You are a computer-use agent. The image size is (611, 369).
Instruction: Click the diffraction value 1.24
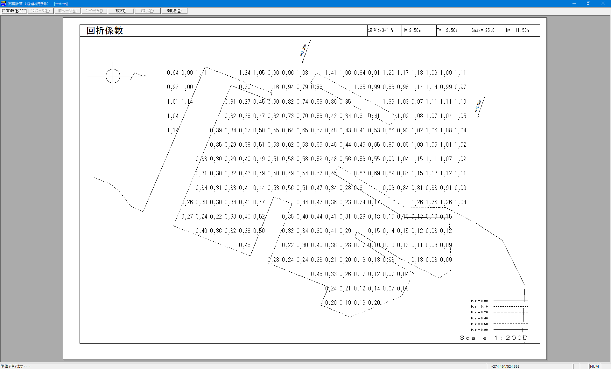point(244,73)
